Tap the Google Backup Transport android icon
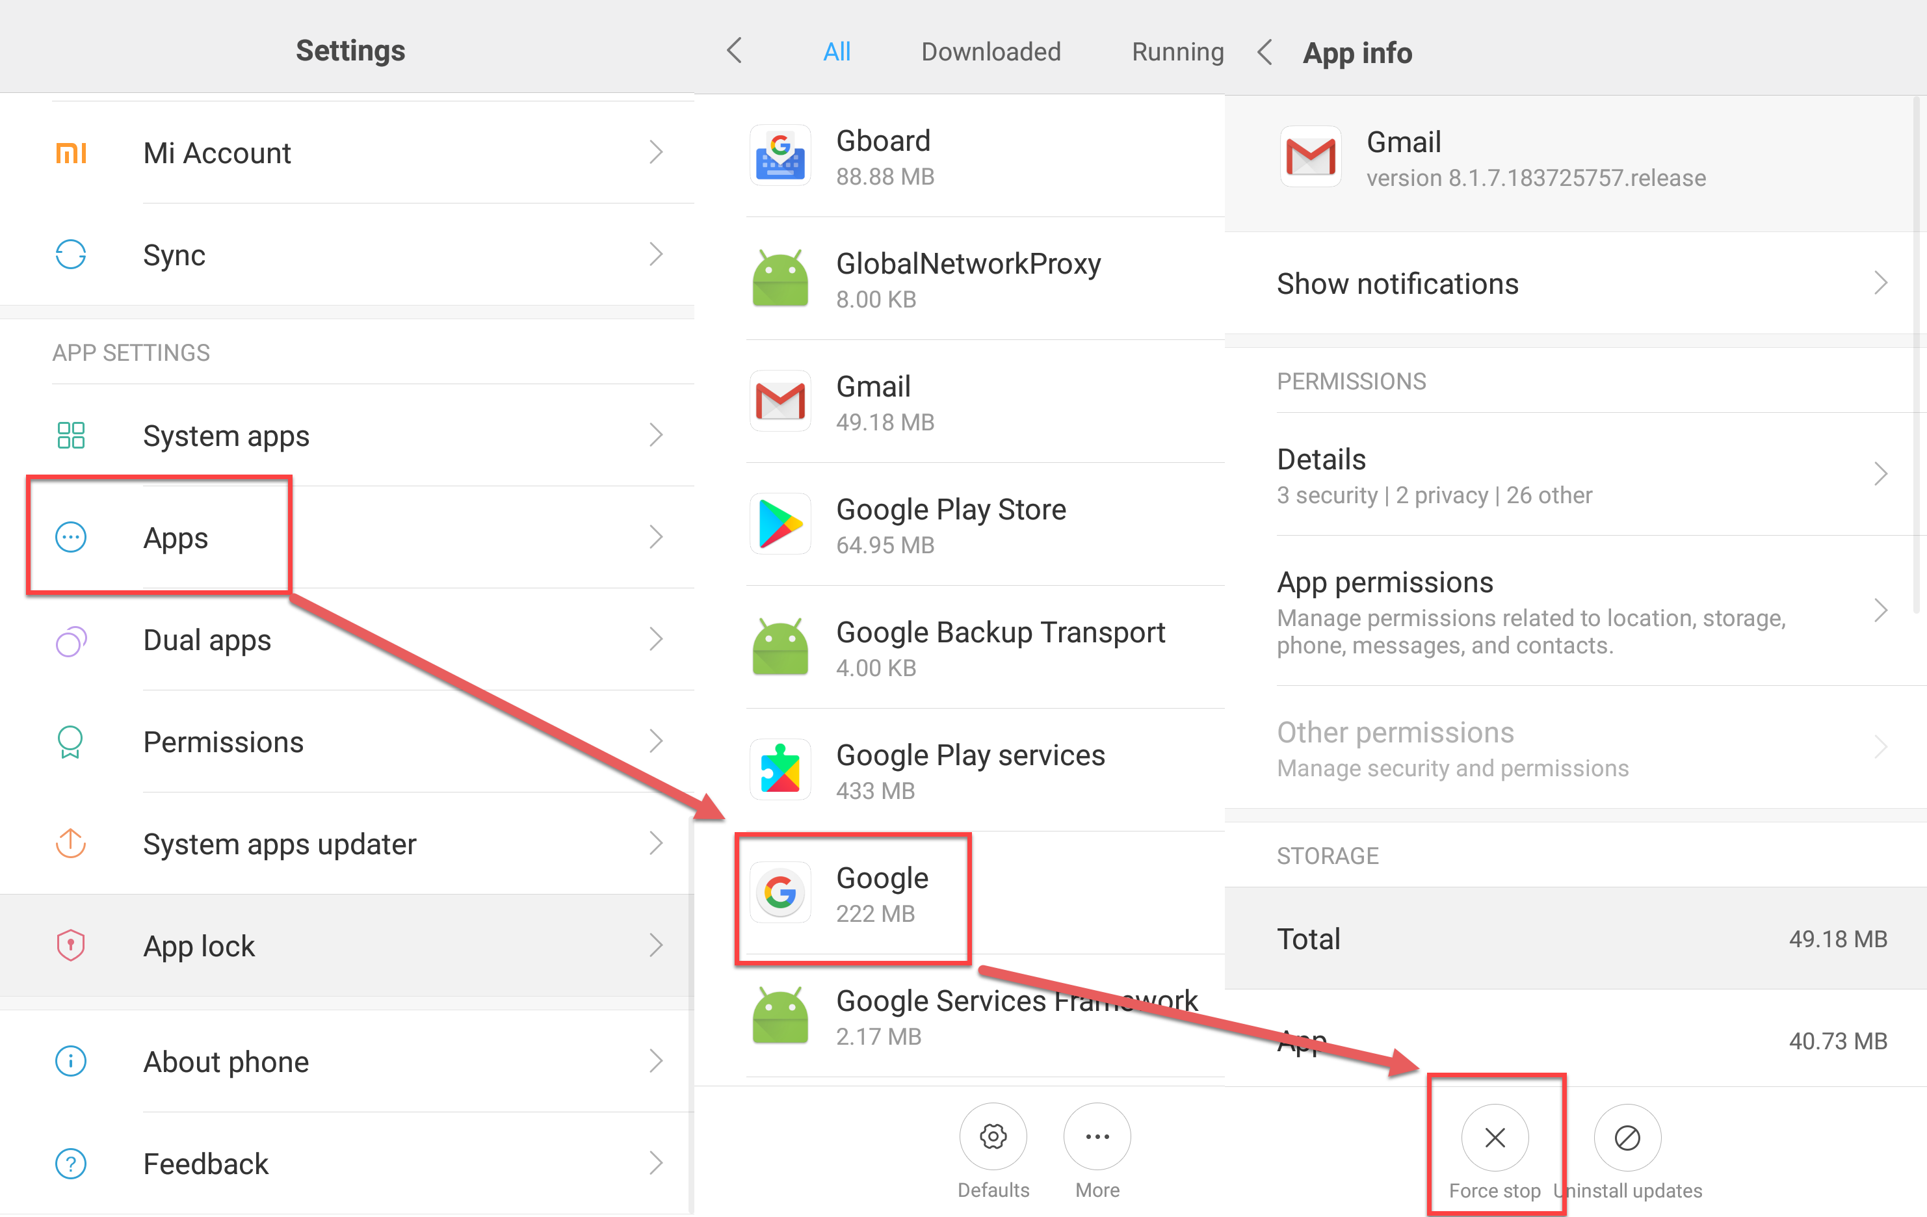This screenshot has width=1927, height=1217. [780, 646]
